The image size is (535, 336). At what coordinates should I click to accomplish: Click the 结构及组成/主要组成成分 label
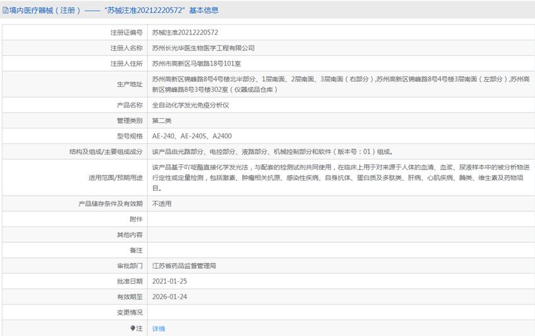(x=106, y=152)
